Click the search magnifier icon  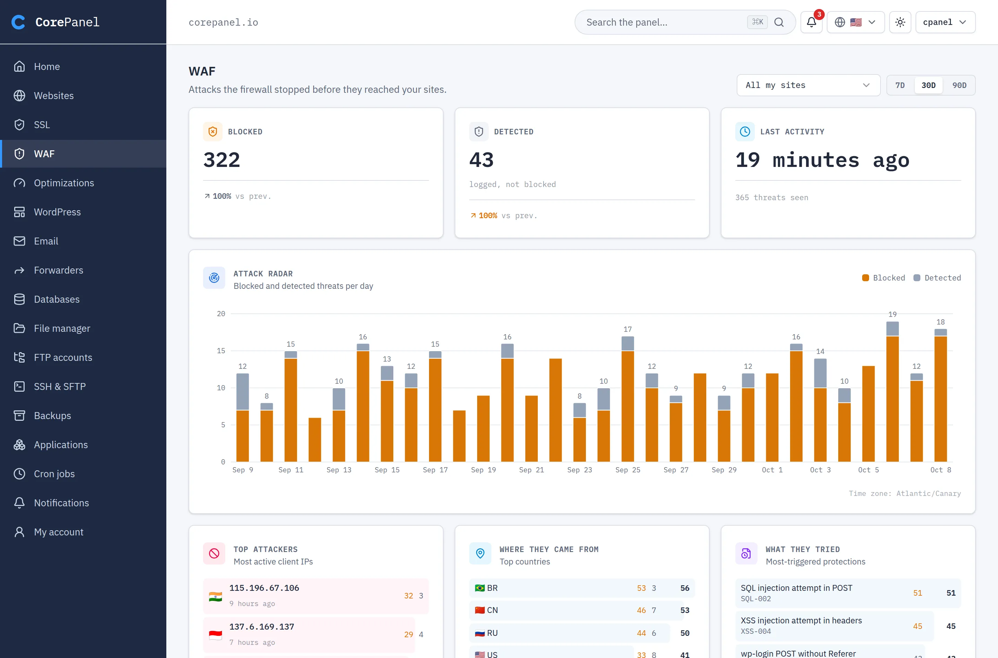pos(779,22)
